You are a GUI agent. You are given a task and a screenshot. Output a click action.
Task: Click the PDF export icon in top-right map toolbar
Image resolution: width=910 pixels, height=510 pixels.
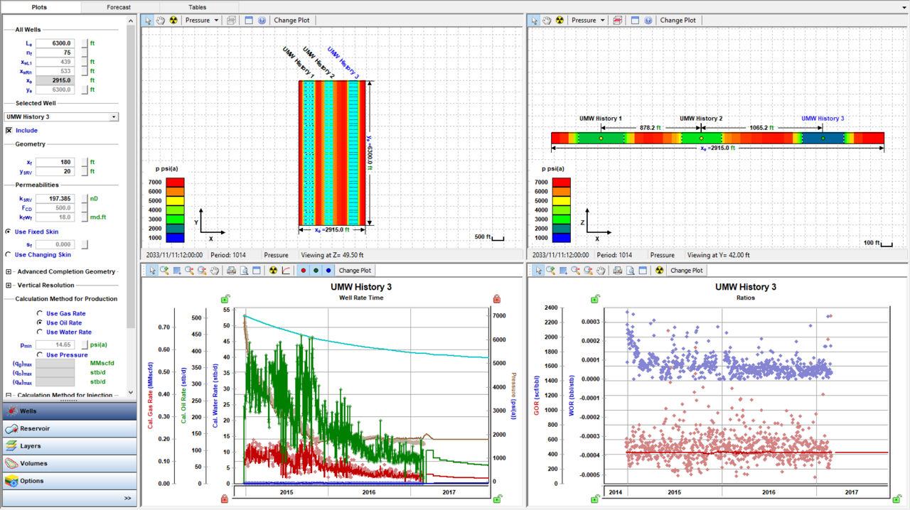pos(618,20)
